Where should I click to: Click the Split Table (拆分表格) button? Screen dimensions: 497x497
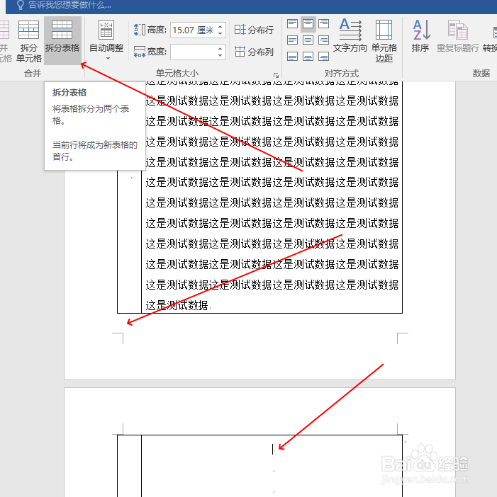(x=62, y=40)
